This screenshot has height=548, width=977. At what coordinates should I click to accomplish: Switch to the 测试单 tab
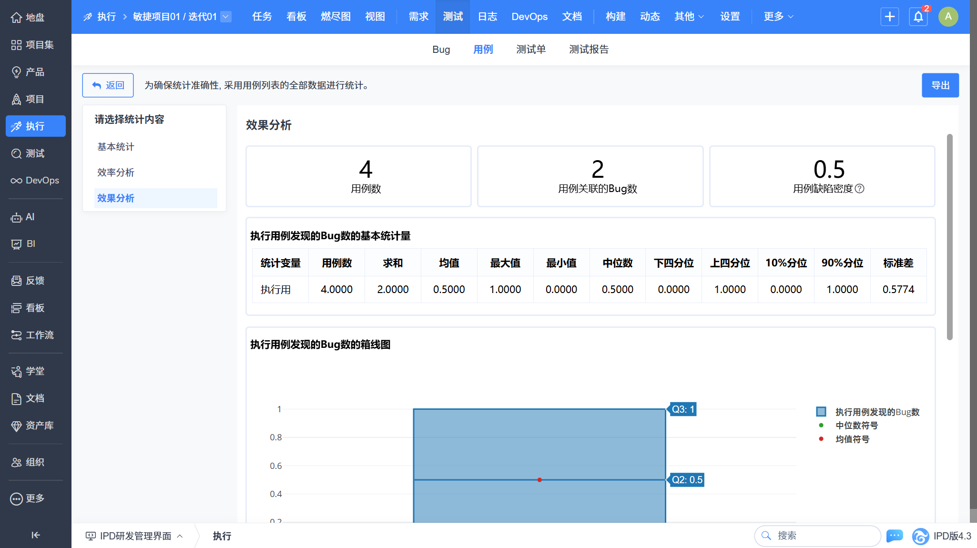point(530,50)
